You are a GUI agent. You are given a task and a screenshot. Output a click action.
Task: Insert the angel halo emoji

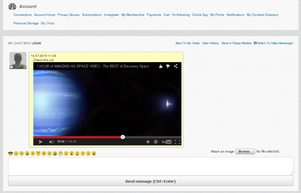pyautogui.click(x=38, y=153)
